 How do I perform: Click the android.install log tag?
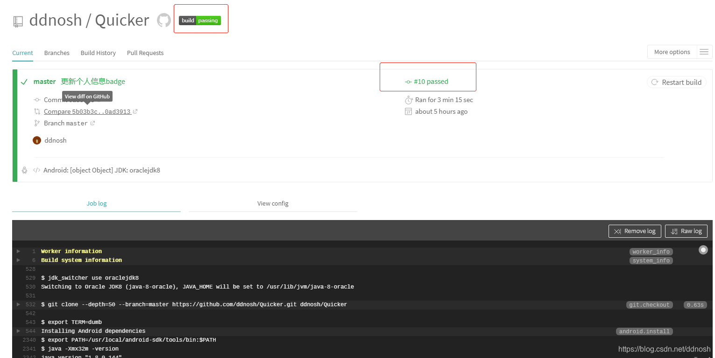tap(644, 331)
